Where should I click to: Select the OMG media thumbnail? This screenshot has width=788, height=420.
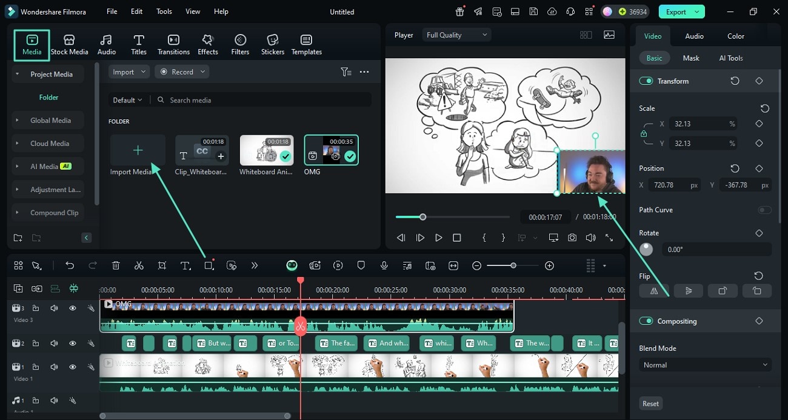pyautogui.click(x=331, y=150)
